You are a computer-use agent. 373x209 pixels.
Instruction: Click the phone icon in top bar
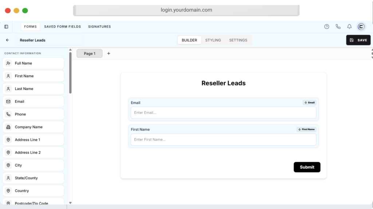[338, 26]
